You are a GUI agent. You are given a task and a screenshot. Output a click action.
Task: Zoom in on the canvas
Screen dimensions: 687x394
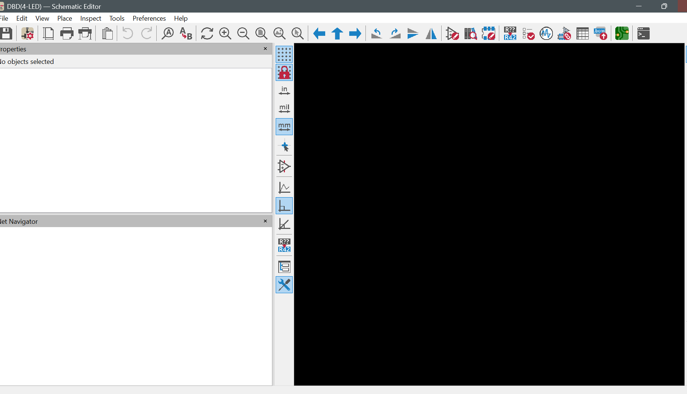pos(225,34)
